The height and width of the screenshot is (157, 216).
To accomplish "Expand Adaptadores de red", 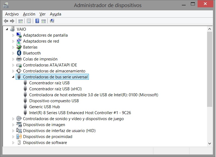I will click(x=13, y=41).
